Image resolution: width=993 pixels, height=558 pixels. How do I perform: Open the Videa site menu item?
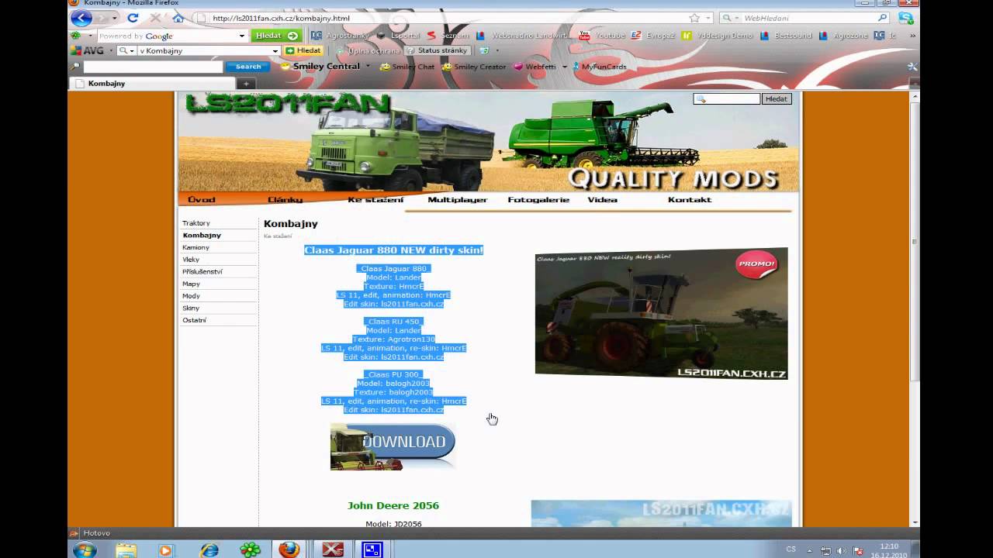click(603, 200)
